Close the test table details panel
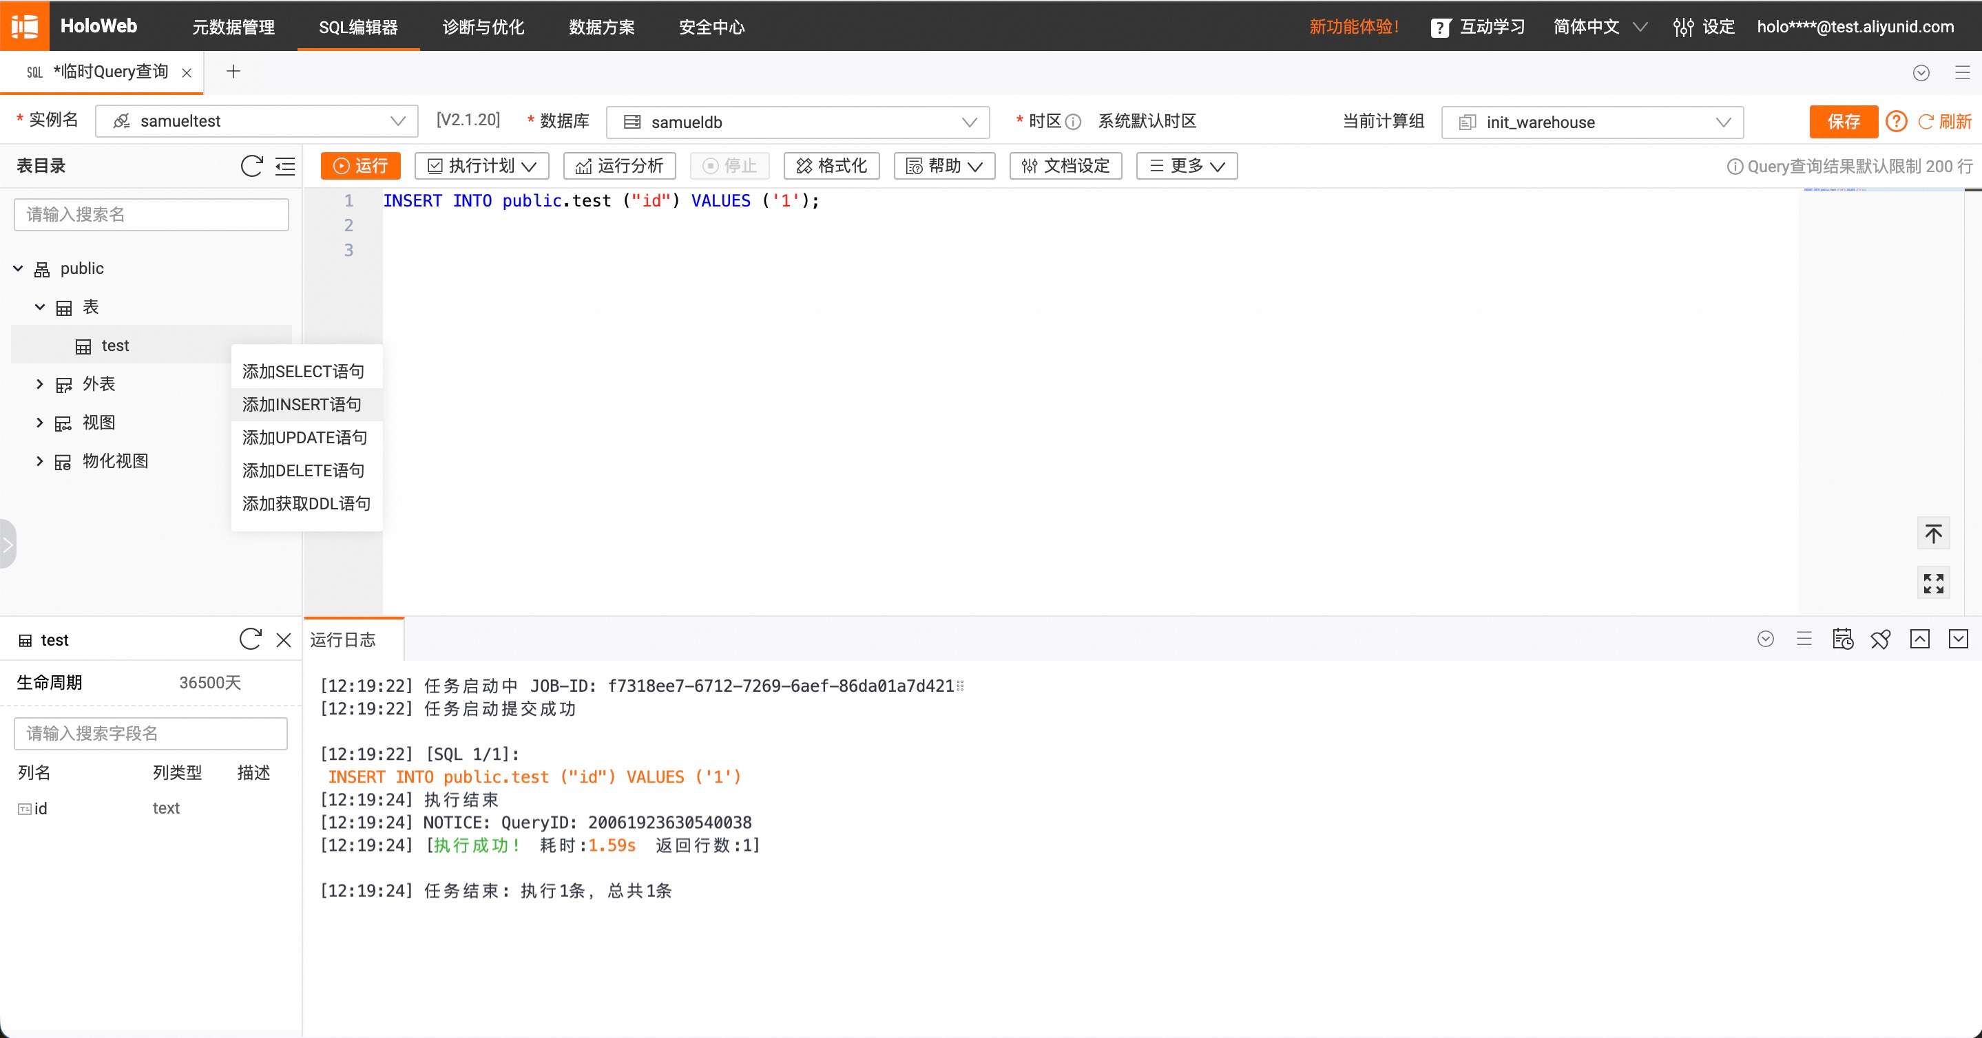The height and width of the screenshot is (1038, 1982). pyautogui.click(x=283, y=639)
